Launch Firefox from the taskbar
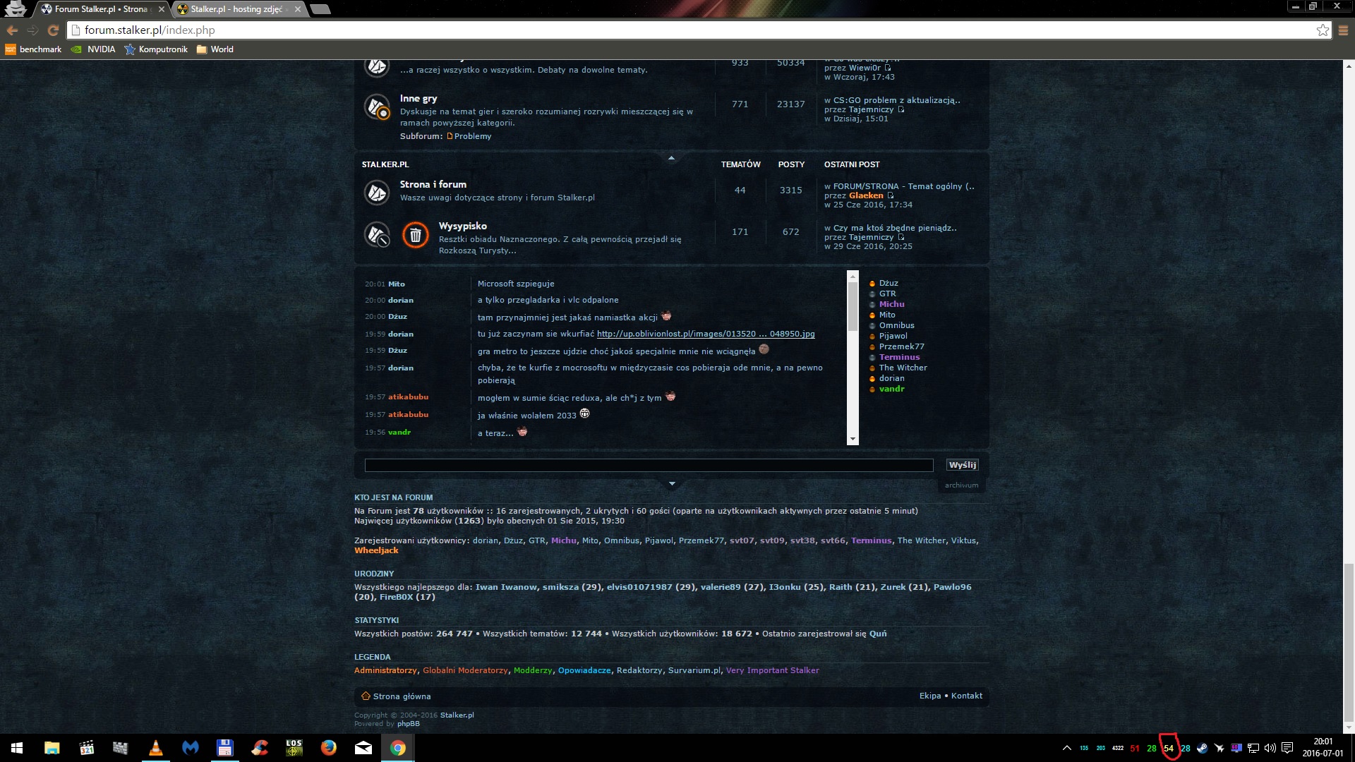Viewport: 1355px width, 762px height. point(329,748)
